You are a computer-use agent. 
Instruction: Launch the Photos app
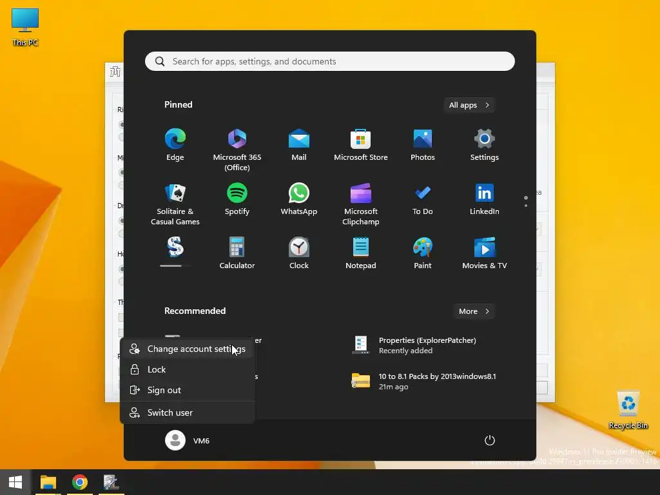point(423,145)
